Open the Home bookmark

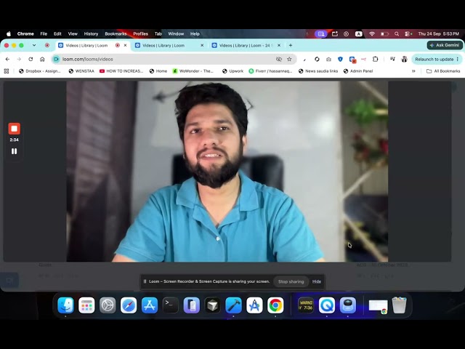[158, 71]
